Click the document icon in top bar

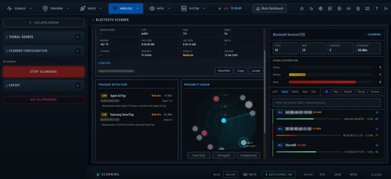358,8
